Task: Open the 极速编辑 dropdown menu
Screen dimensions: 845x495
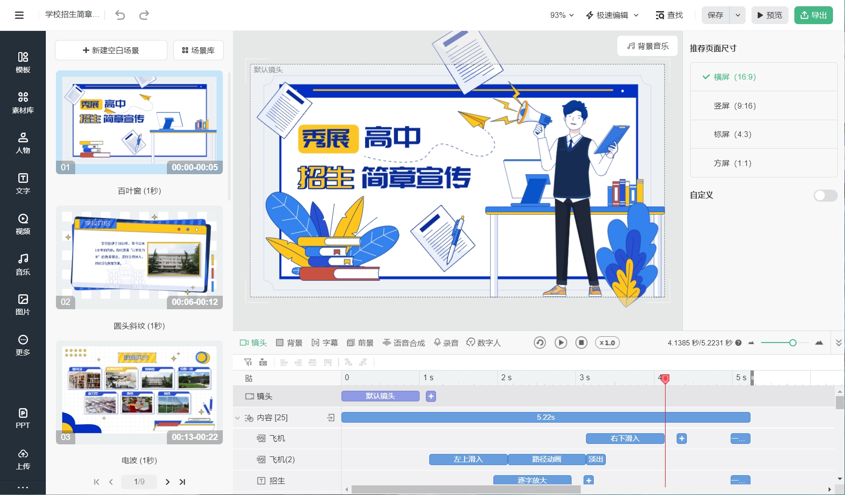Action: point(612,15)
